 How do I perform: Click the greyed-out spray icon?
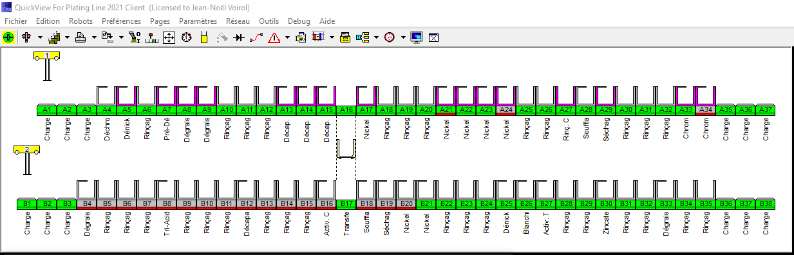[x=222, y=37]
